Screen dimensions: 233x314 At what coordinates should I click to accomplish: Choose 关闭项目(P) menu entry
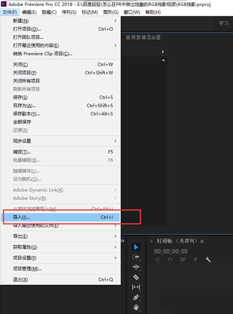pyautogui.click(x=60, y=73)
